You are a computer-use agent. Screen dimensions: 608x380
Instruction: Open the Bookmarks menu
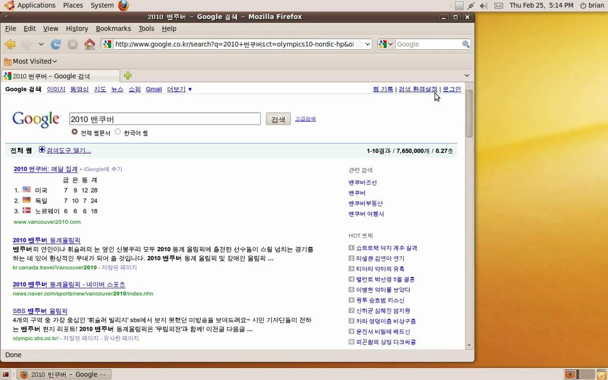click(x=113, y=28)
